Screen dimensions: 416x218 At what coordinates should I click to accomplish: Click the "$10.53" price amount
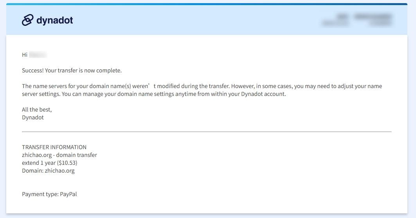[x=67, y=163]
